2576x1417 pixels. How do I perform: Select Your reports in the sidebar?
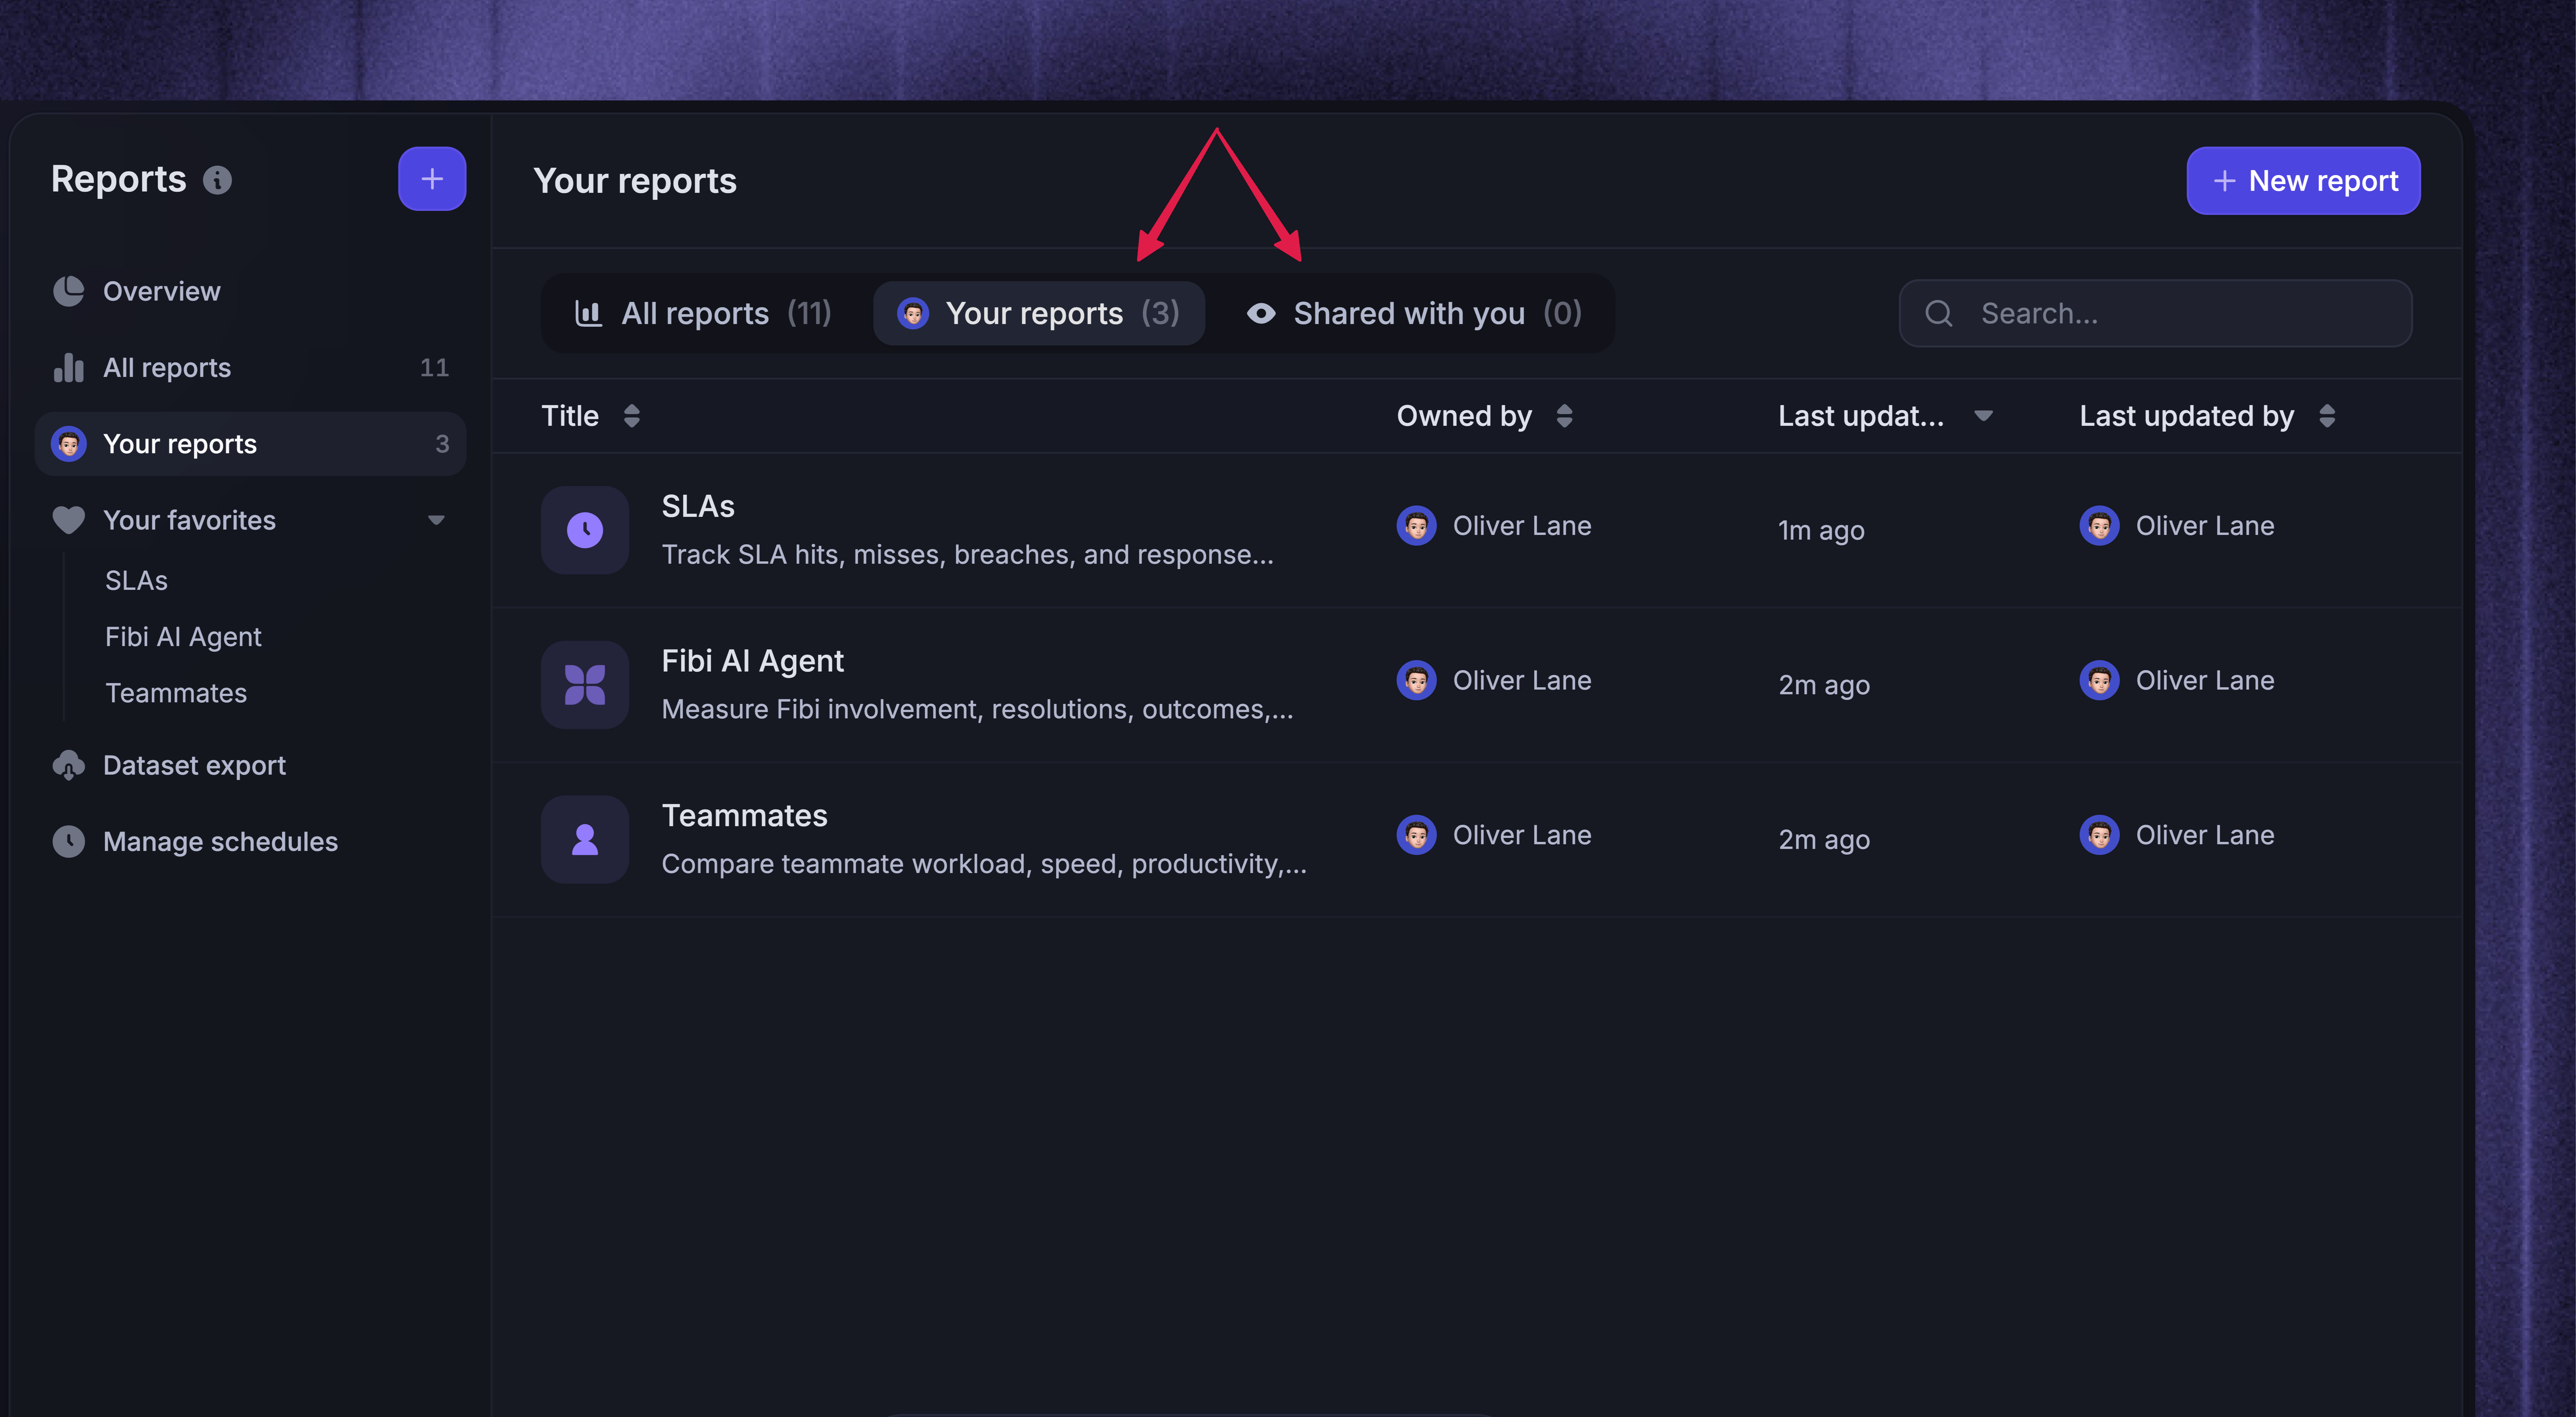click(x=250, y=444)
